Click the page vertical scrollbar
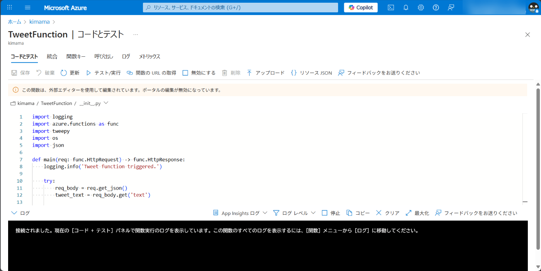The height and width of the screenshot is (271, 541). tap(538, 169)
